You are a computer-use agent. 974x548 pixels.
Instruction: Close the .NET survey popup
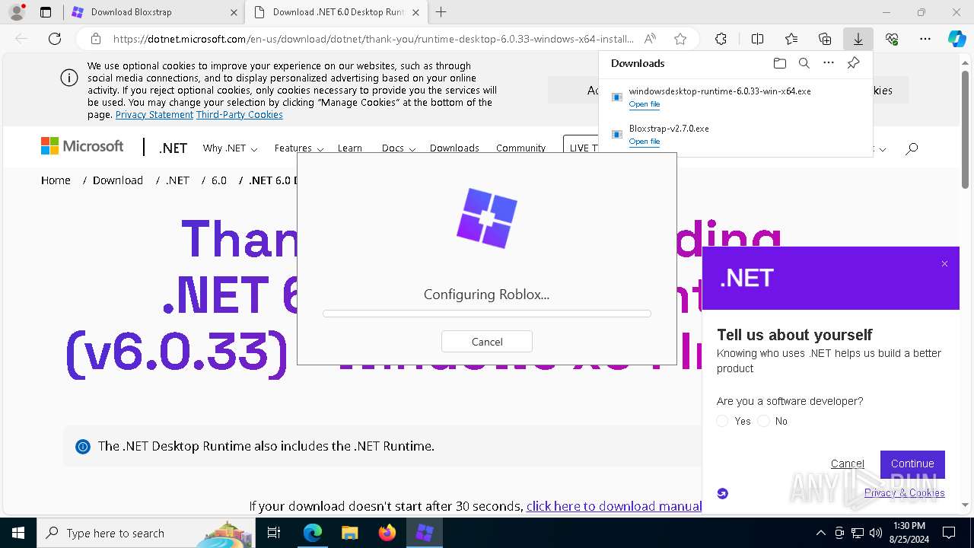944,264
